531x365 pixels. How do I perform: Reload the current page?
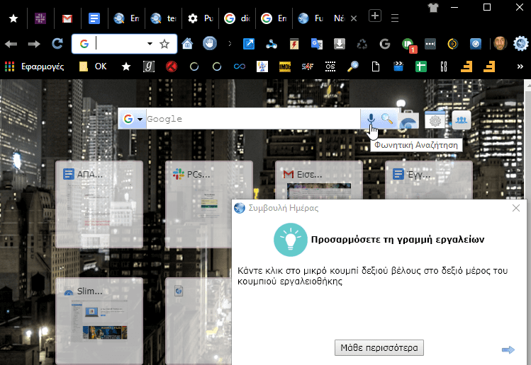(x=57, y=44)
